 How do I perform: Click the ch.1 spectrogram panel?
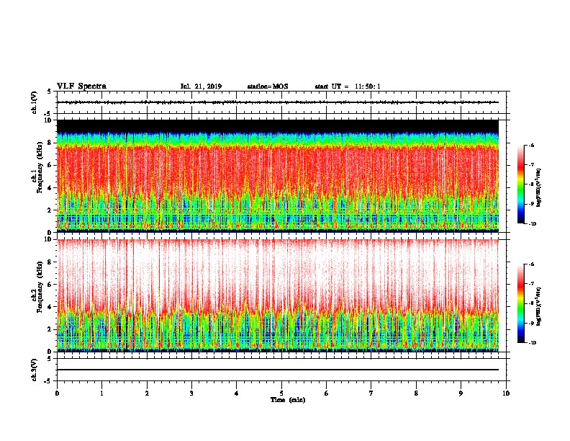(x=278, y=176)
